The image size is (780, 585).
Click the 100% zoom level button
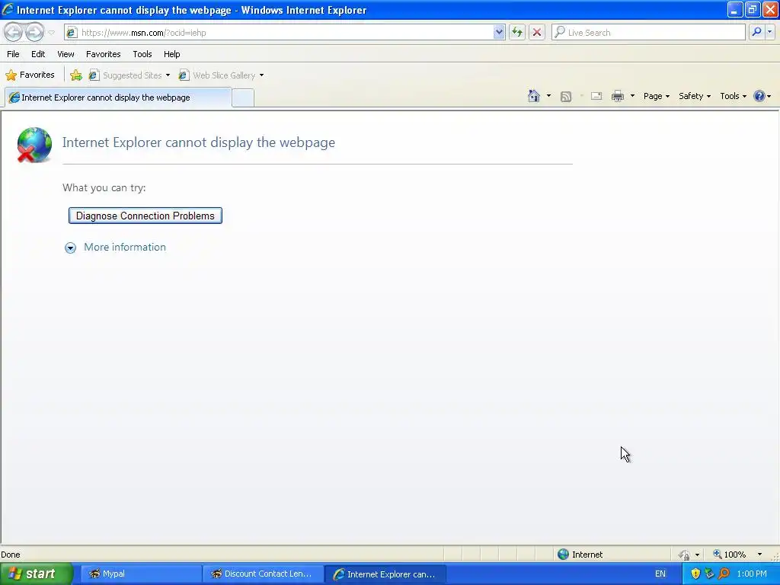pos(730,555)
